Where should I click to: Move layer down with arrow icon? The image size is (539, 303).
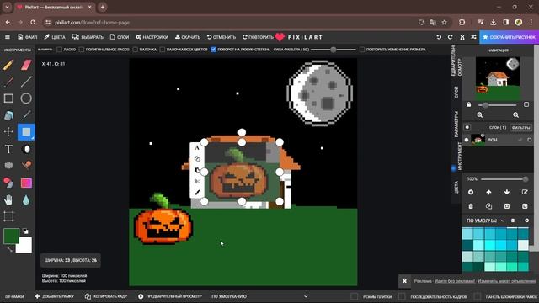(507, 192)
